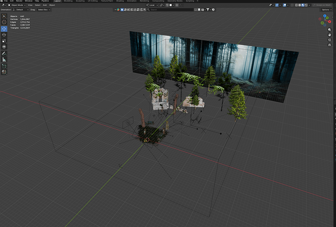
Task: Click the zoom magnifier viewport icon
Action: tap(330, 30)
